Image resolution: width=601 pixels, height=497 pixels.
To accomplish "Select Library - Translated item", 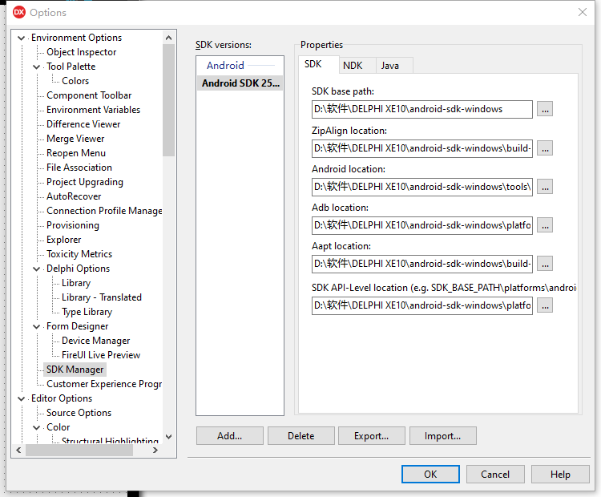I will pos(102,297).
